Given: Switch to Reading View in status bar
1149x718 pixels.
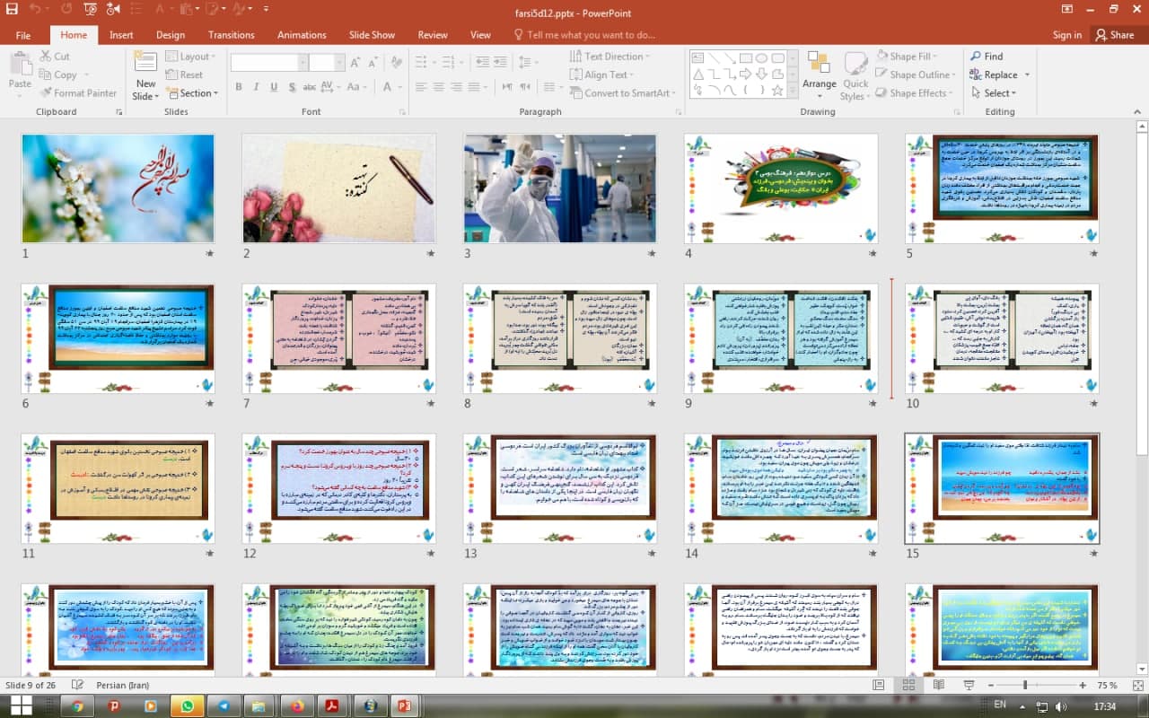Looking at the screenshot, I should point(937,686).
